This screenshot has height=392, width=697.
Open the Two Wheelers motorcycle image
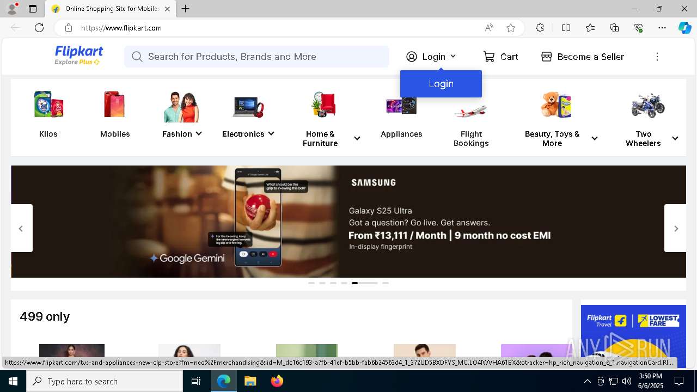pos(648,105)
